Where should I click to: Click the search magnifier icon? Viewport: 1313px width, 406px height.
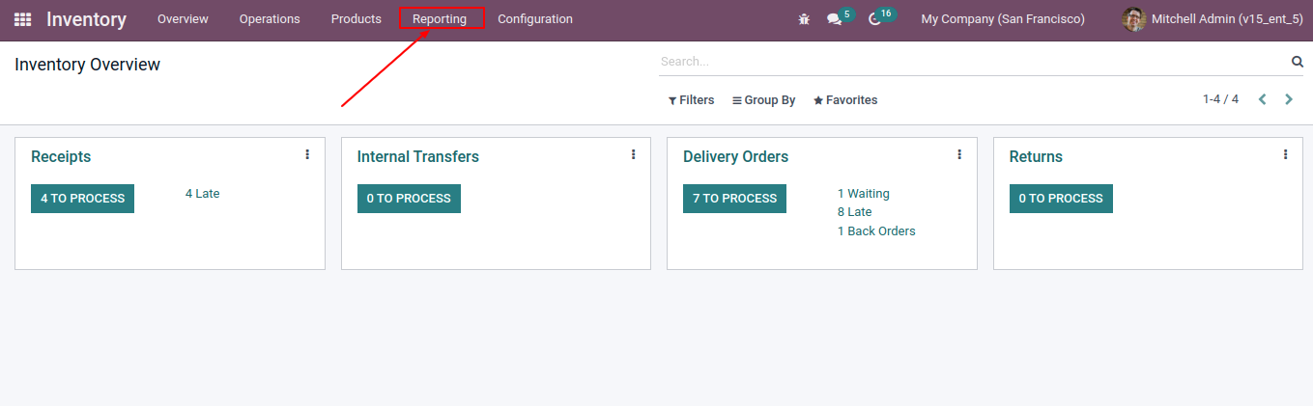tap(1298, 62)
